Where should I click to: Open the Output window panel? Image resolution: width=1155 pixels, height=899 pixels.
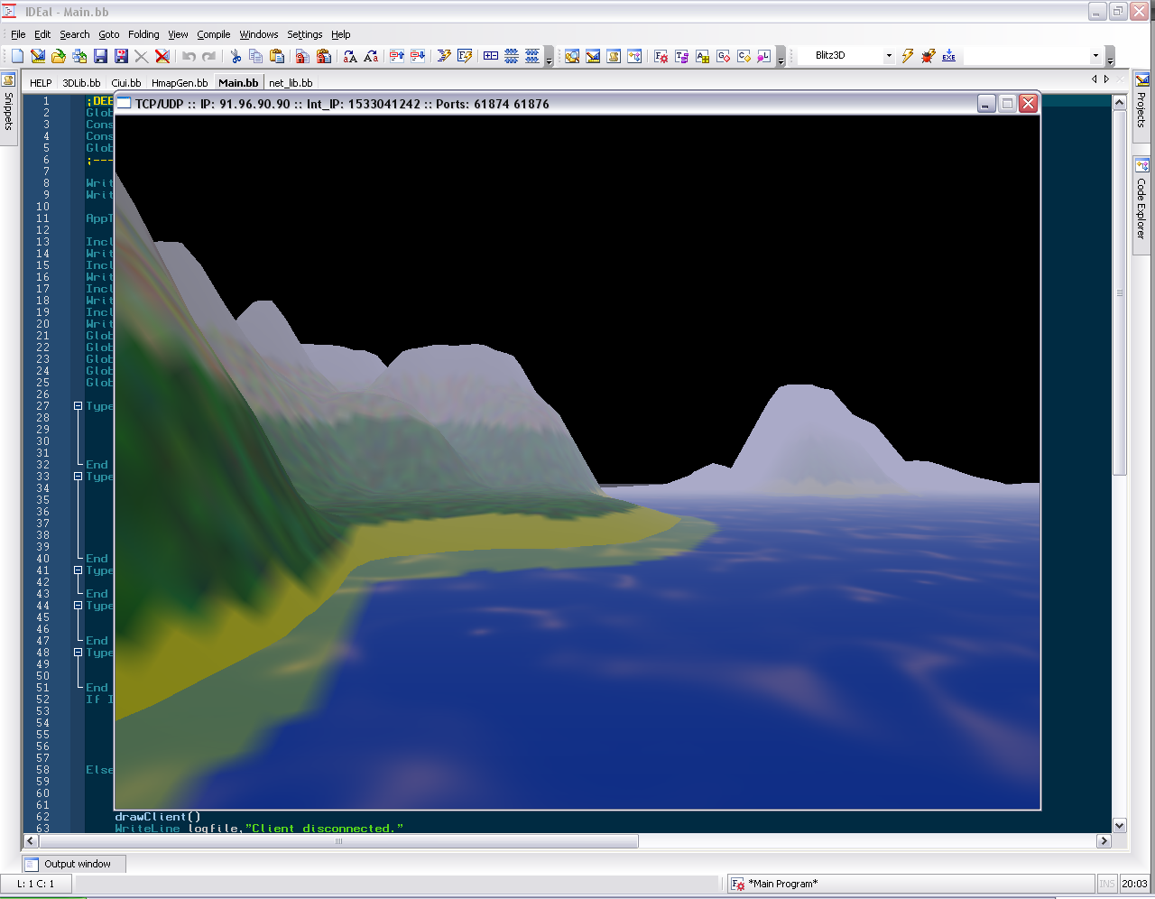[76, 864]
